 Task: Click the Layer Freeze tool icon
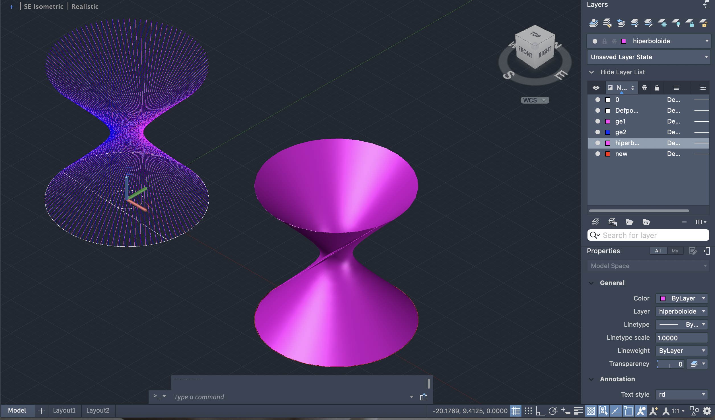pos(662,23)
